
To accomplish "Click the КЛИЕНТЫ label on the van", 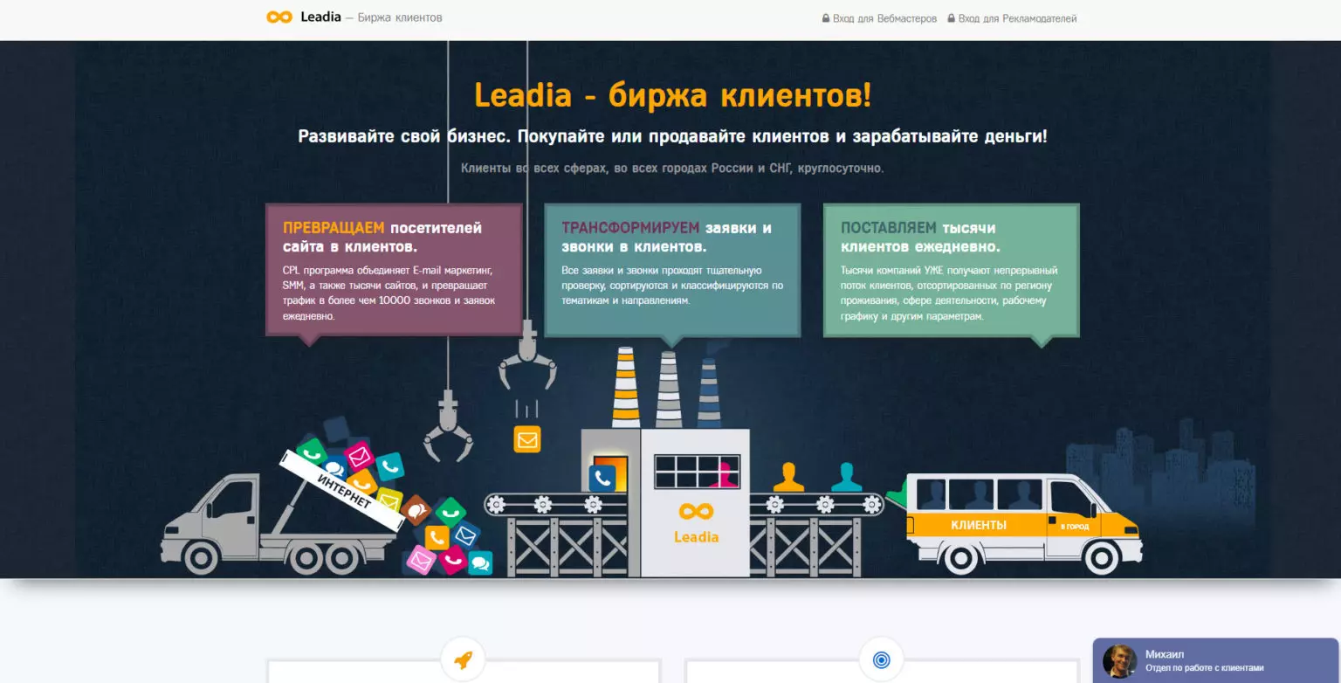I will 979,525.
